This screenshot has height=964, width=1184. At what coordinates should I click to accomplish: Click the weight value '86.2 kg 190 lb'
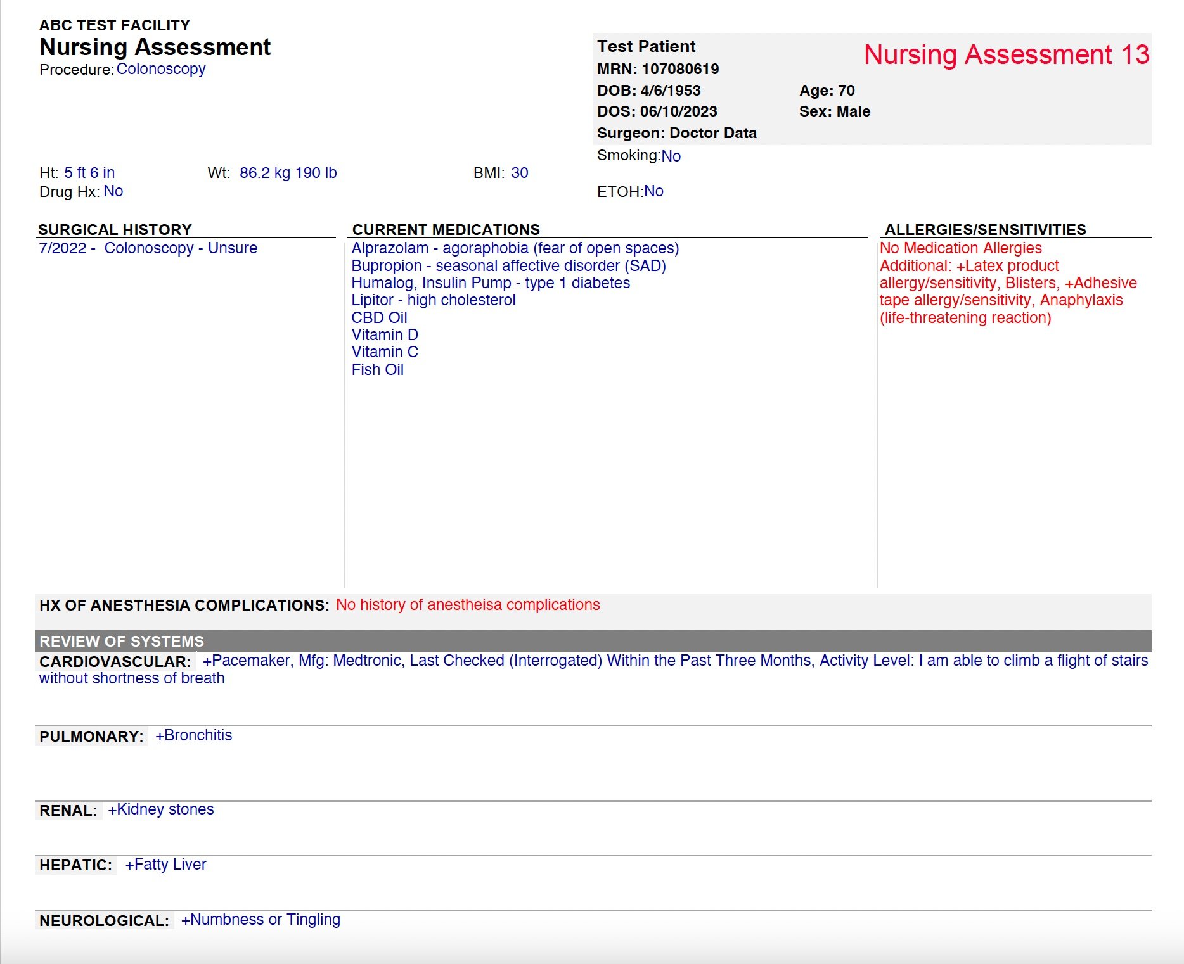[288, 173]
